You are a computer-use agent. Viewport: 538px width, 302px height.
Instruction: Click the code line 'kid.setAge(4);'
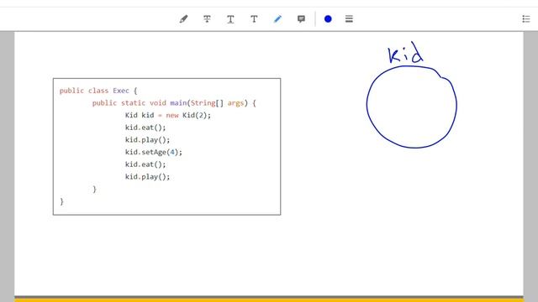point(153,152)
